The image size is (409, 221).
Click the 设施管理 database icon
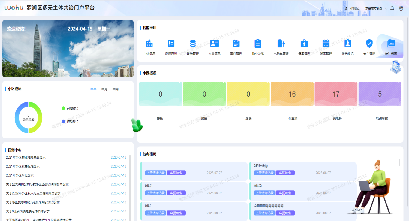point(193,44)
